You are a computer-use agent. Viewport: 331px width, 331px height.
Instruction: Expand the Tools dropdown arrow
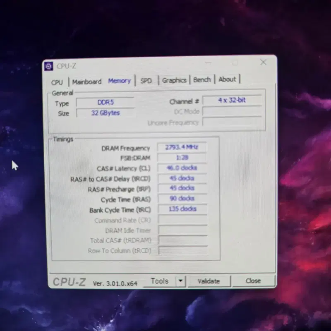pos(180,281)
